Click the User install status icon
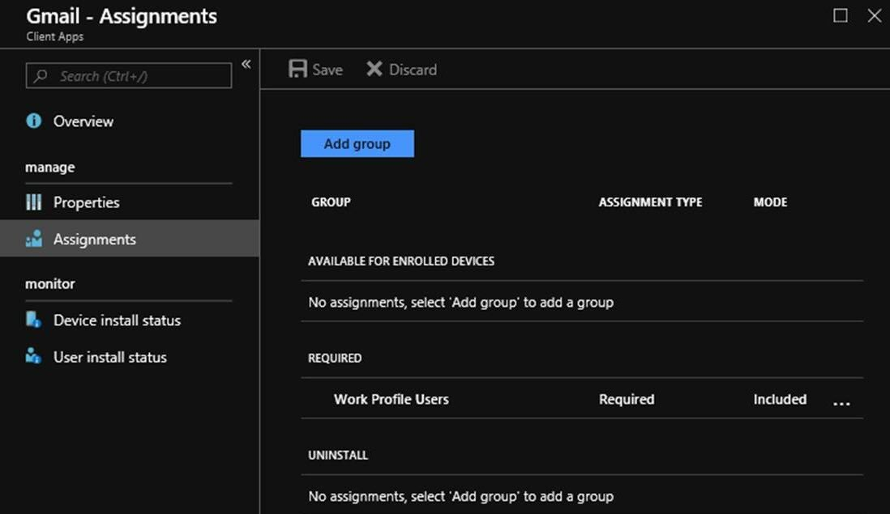Screen dimensions: 890x514 click(x=33, y=356)
